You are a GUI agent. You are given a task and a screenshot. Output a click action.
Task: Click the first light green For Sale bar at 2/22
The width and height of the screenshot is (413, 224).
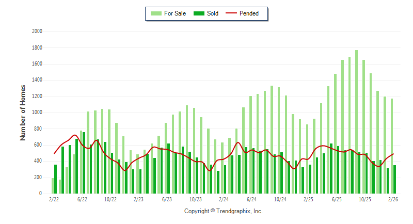[x=53, y=186]
